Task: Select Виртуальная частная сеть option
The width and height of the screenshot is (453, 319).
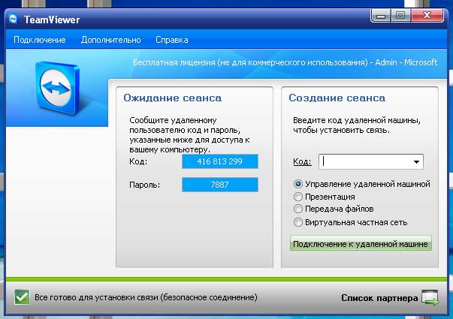Action: point(297,222)
